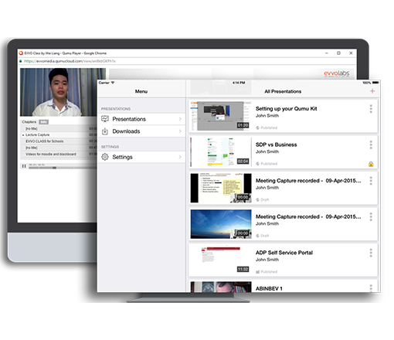Click the Presentations screen icon in menu
Screen dimensions: 394x340
point(105,119)
